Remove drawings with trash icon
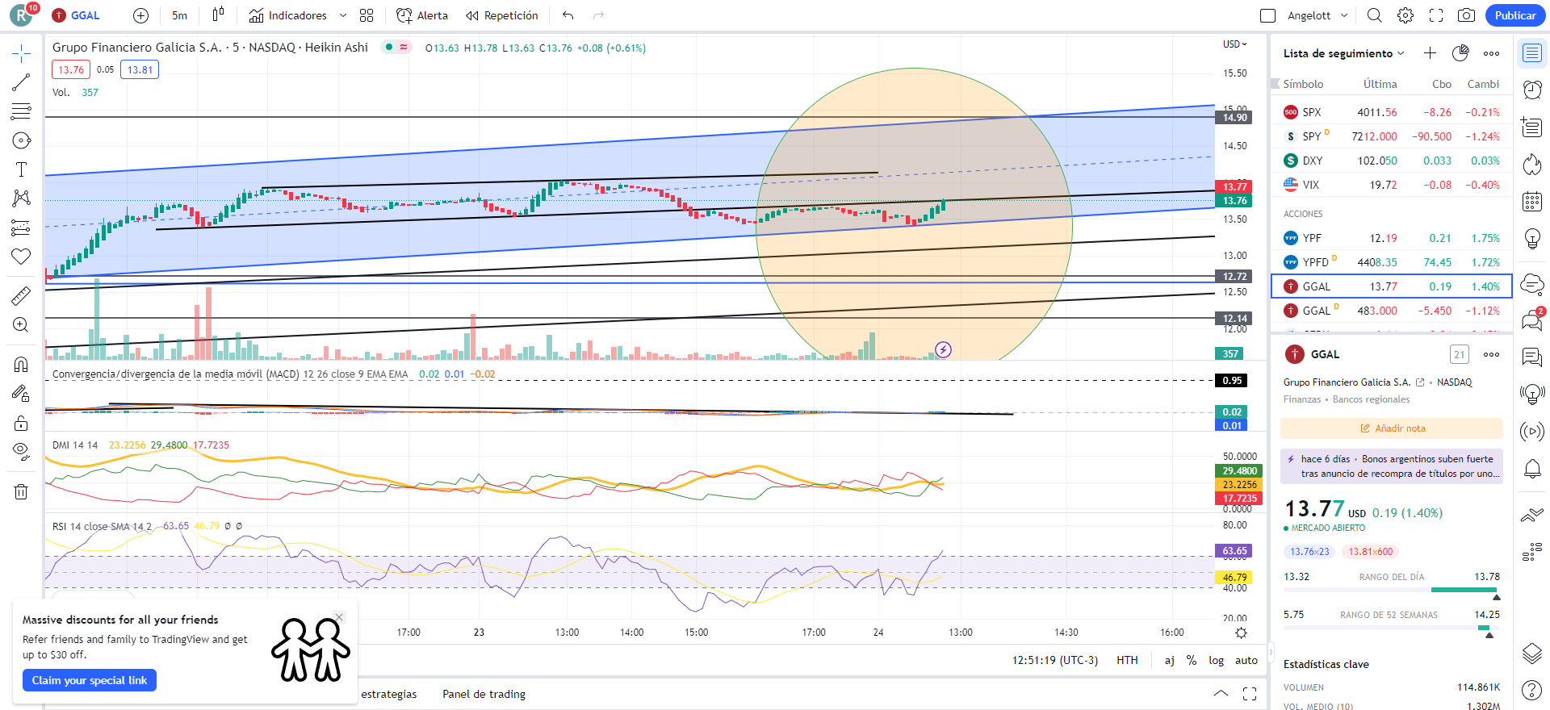1550x710 pixels. [x=21, y=491]
